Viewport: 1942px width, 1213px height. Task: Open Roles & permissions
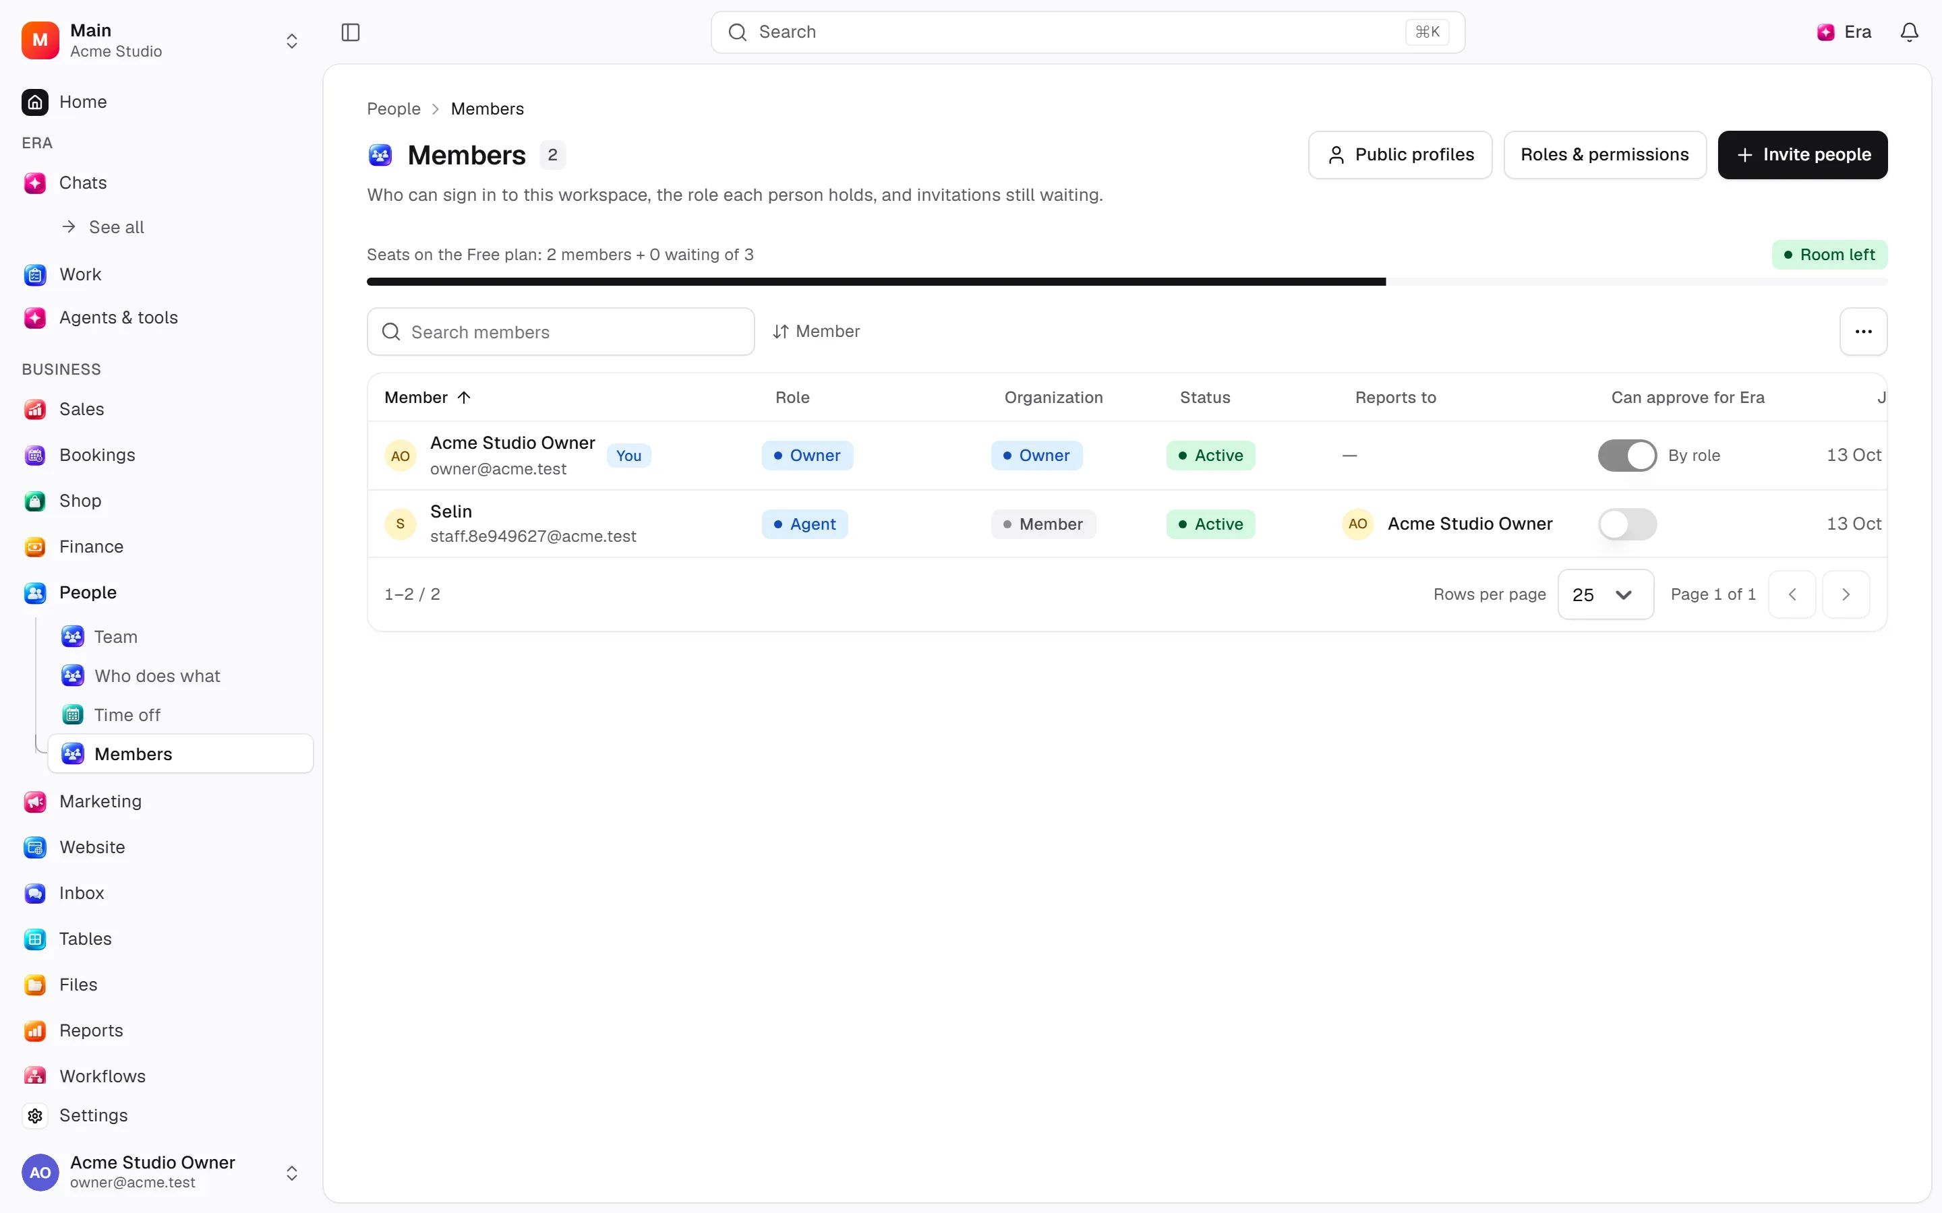(x=1604, y=155)
